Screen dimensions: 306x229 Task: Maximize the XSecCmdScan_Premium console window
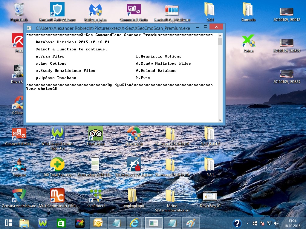(206, 27)
